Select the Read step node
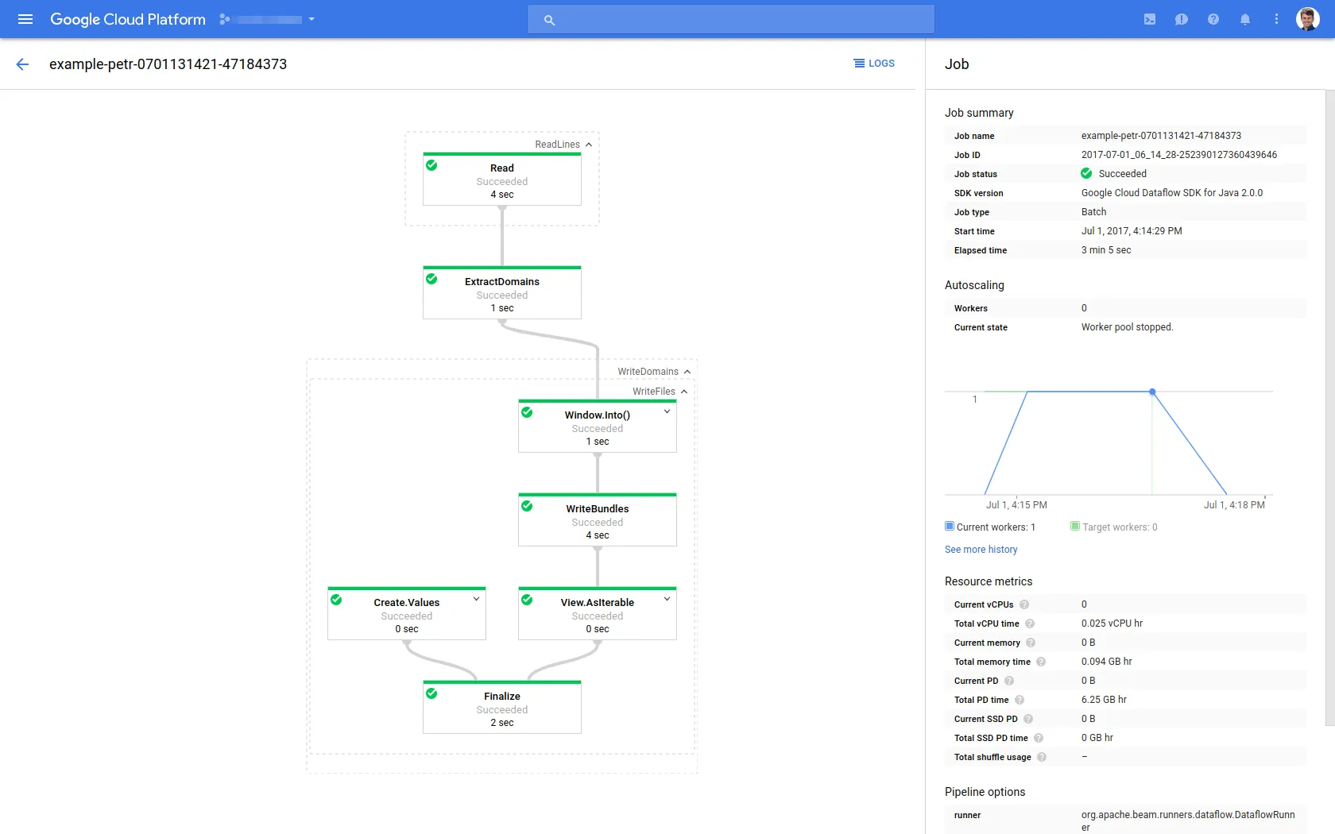 (502, 180)
